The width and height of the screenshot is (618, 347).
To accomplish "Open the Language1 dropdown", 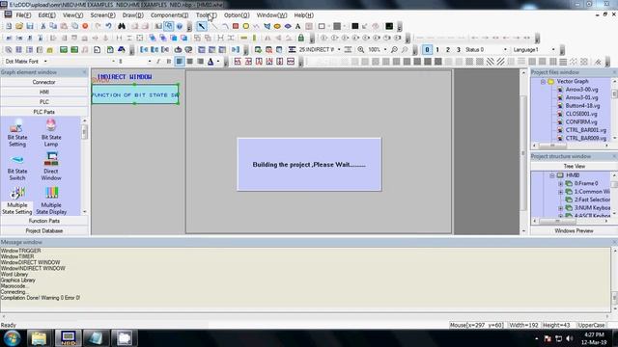I will [x=553, y=49].
